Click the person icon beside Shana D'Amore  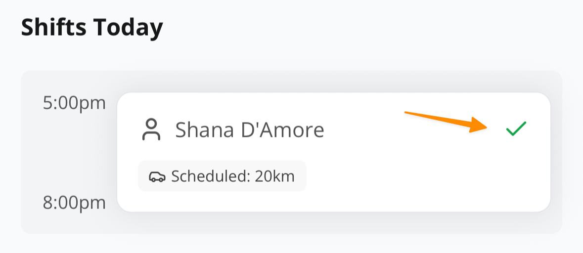pos(151,129)
